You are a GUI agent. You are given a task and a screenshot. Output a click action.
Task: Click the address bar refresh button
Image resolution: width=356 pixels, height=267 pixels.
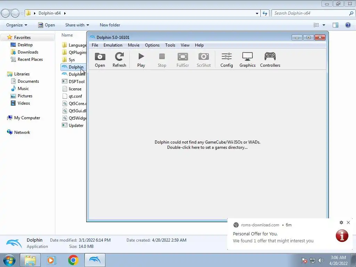click(265, 14)
